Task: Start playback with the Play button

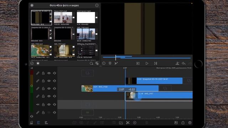Action: 147,63
